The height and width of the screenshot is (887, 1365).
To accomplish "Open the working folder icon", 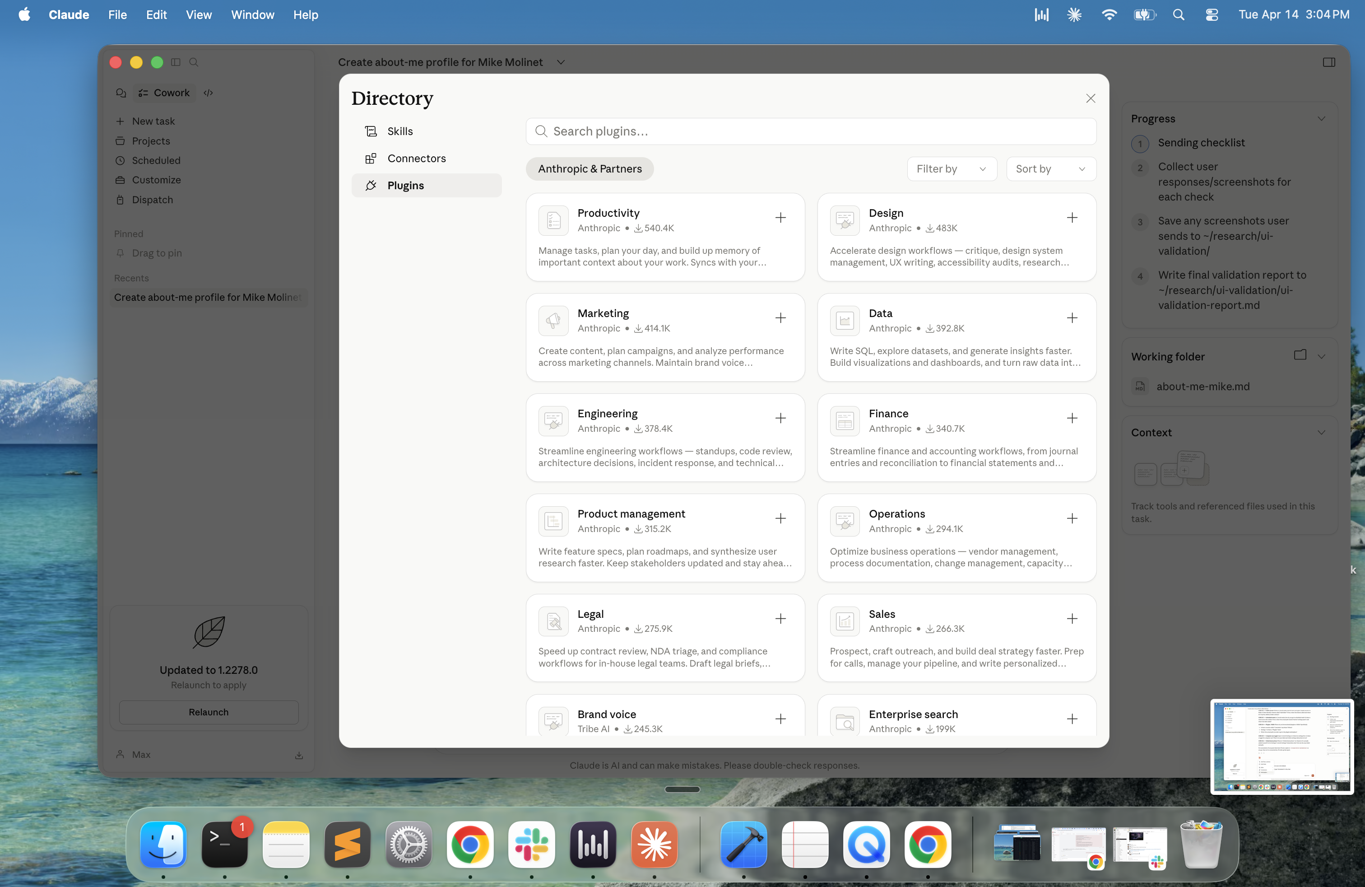I will pyautogui.click(x=1300, y=355).
